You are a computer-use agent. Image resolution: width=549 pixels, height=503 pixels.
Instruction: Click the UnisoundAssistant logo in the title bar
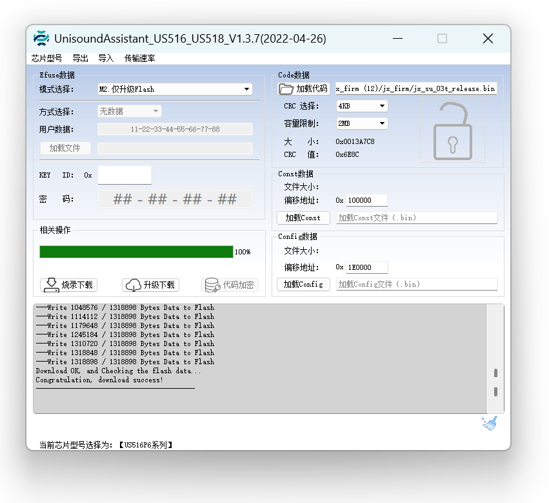click(x=41, y=38)
